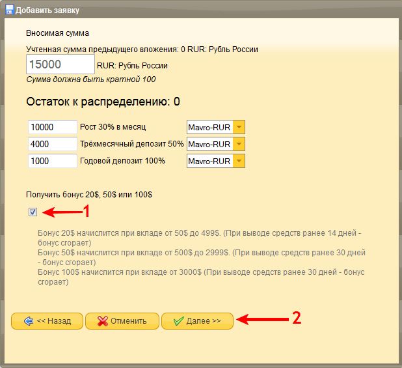
Task: Click the disk icon in the title bar
Action: (x=8, y=10)
